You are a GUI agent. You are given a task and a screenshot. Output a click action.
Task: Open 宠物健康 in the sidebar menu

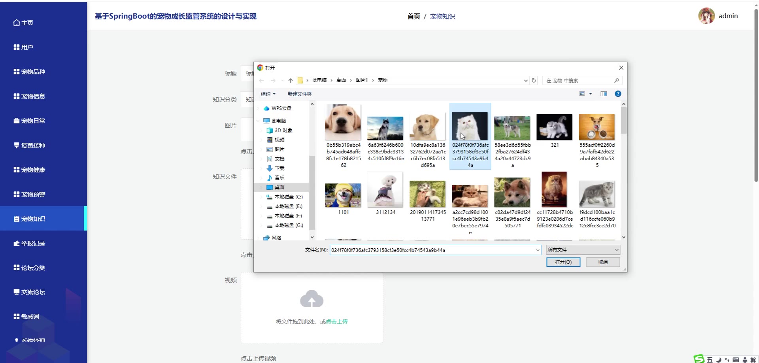[43, 170]
